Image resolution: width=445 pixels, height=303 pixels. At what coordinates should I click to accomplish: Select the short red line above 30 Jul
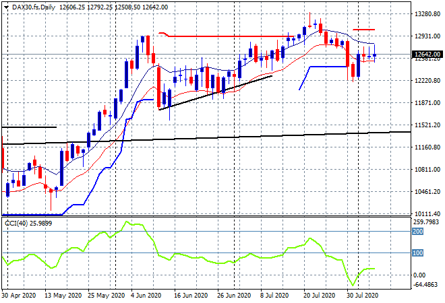pos(363,30)
